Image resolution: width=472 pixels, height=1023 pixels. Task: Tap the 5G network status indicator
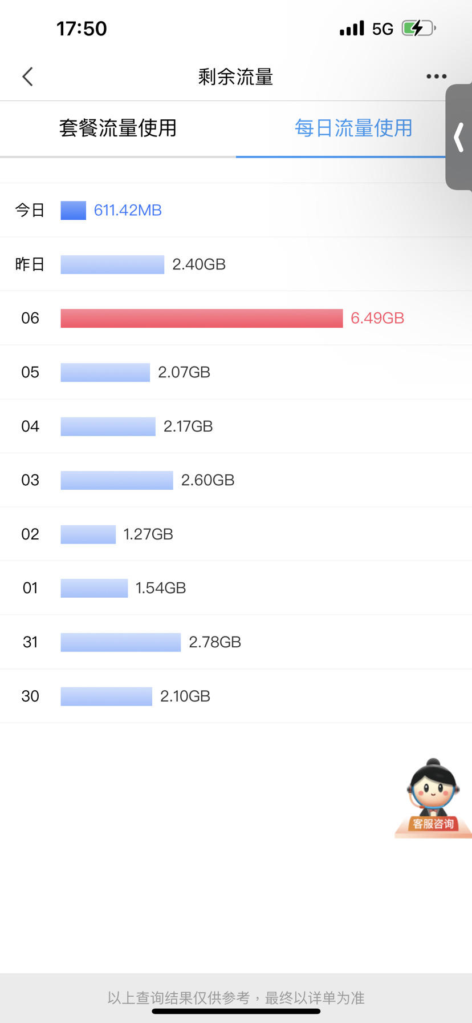[383, 29]
